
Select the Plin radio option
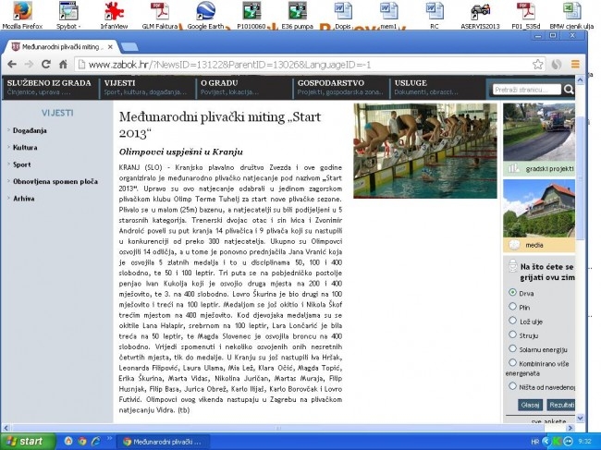[512, 307]
